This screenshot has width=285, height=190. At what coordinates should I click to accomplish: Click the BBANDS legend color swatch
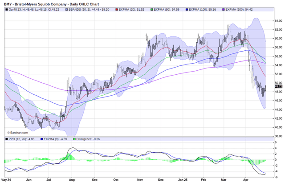point(66,10)
